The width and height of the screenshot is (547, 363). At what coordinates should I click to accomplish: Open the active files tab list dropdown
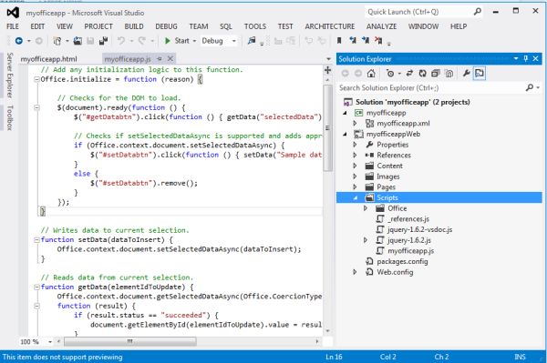click(x=328, y=59)
